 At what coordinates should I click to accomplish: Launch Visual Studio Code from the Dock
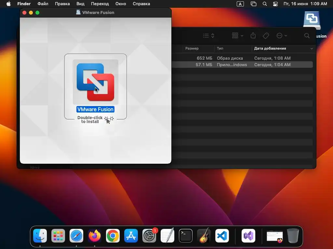222,236
